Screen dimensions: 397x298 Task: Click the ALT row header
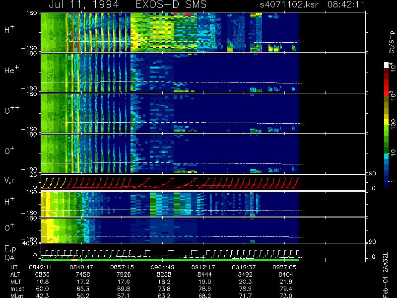[x=15, y=275]
